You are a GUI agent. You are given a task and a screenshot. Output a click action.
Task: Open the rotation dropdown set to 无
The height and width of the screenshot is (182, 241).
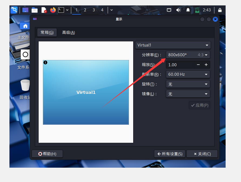click(x=188, y=84)
